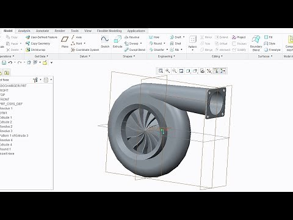293x220 pixels.
Task: Open the Boundary Blend tool
Action: [x=256, y=43]
